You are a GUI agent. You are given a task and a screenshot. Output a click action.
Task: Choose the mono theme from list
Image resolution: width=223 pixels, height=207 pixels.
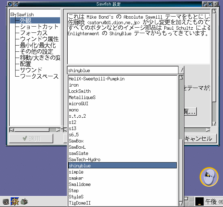(123, 110)
